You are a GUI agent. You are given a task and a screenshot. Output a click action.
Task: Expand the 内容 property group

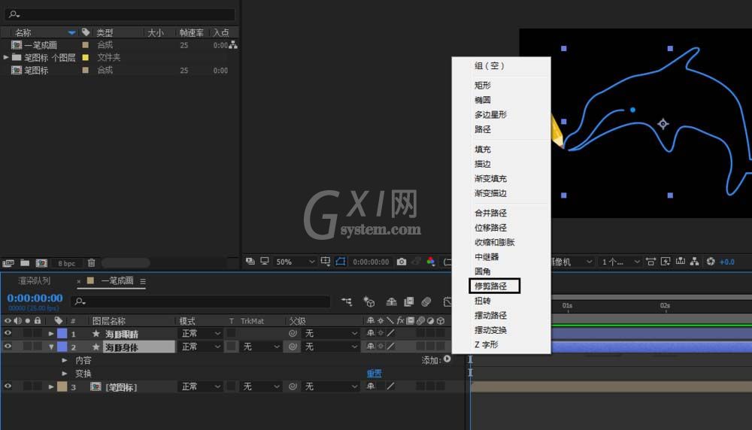click(x=64, y=360)
